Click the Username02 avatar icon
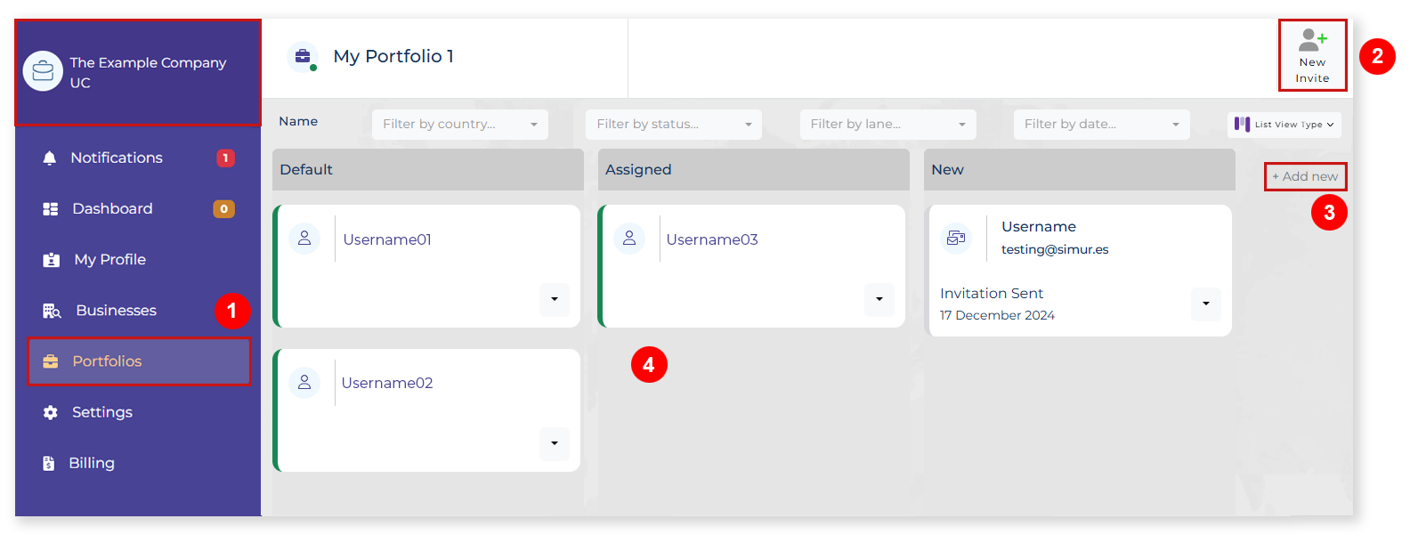This screenshot has height=543, width=1410. (x=304, y=382)
